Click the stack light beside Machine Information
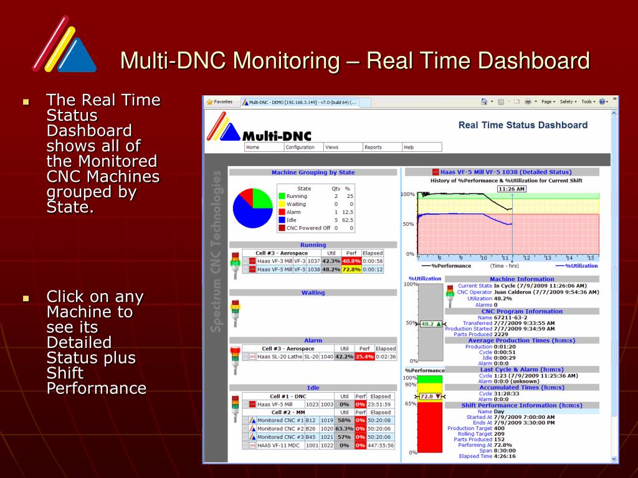 click(x=450, y=296)
